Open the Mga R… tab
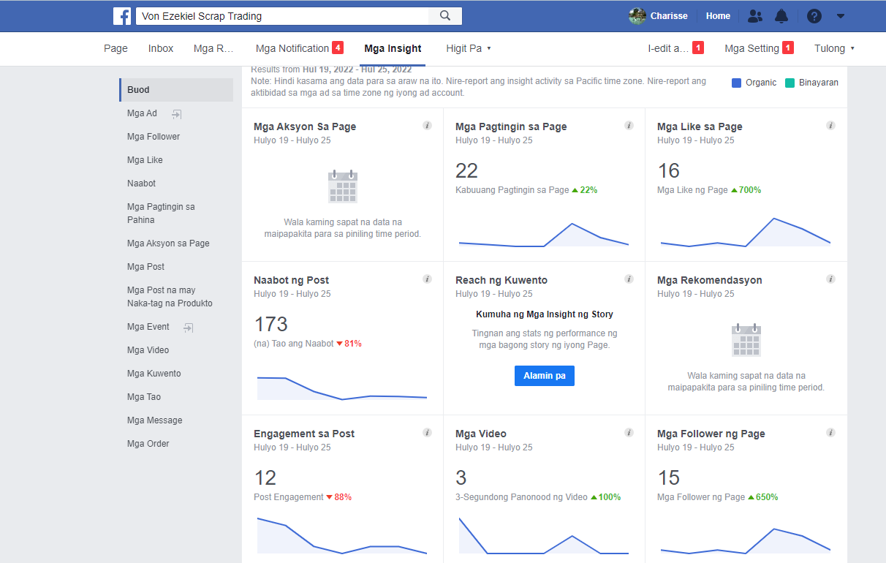This screenshot has height=563, width=886. point(213,48)
